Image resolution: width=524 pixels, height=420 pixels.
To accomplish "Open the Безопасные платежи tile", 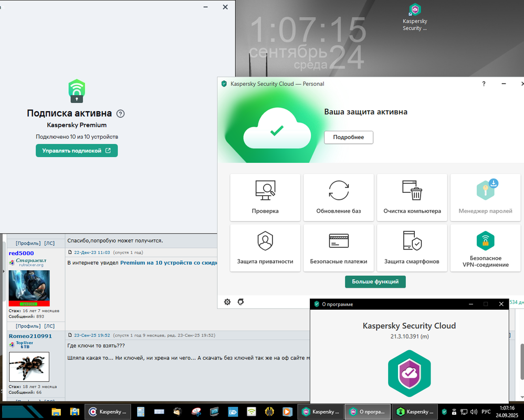I will tap(339, 248).
